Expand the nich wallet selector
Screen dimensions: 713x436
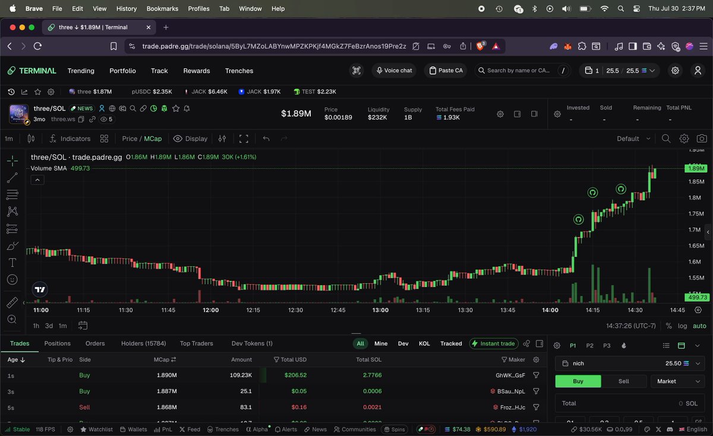point(630,363)
